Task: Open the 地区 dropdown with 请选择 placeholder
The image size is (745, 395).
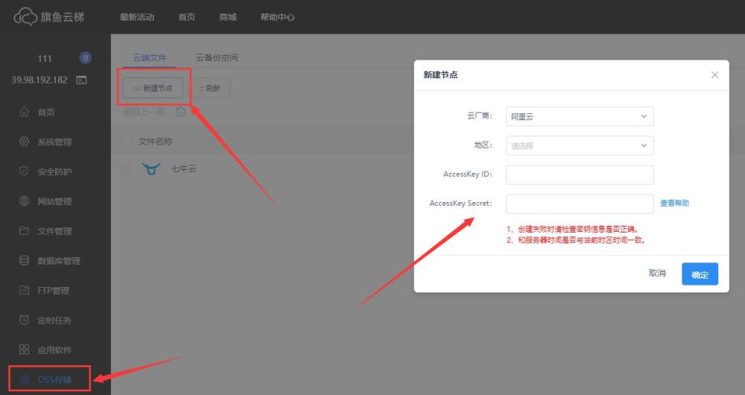Action: tap(580, 145)
